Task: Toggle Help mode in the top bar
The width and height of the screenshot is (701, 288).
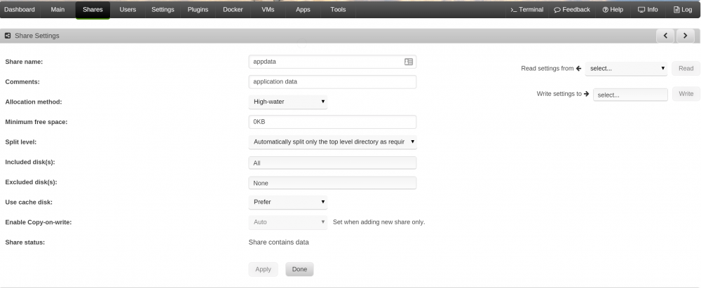Action: pyautogui.click(x=613, y=9)
